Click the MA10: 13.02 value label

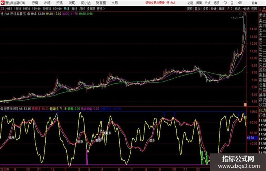pyautogui.click(x=53, y=14)
